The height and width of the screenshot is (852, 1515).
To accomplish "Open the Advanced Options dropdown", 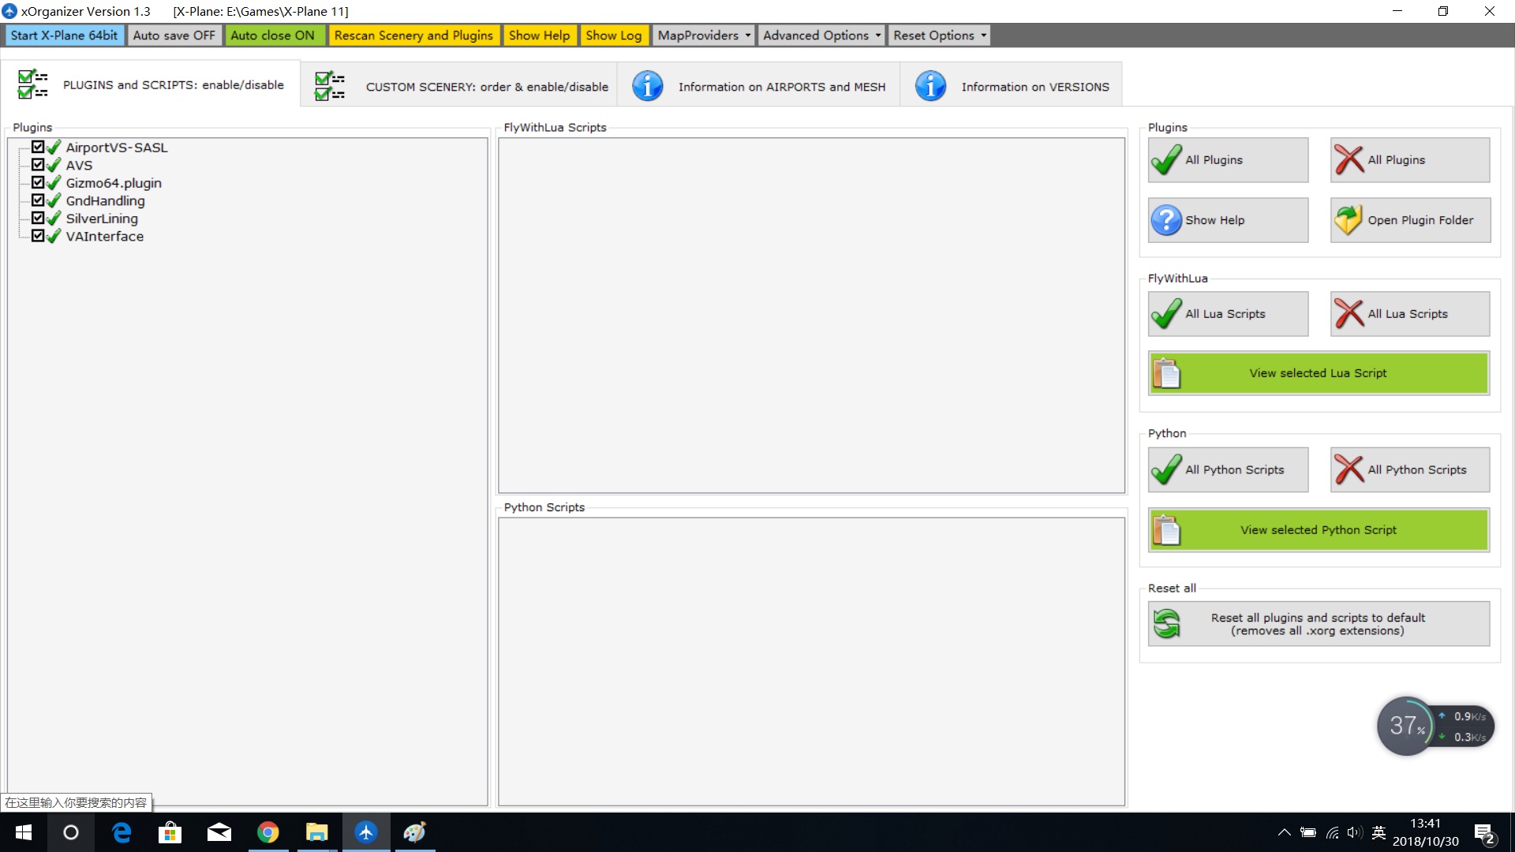I will pyautogui.click(x=821, y=35).
